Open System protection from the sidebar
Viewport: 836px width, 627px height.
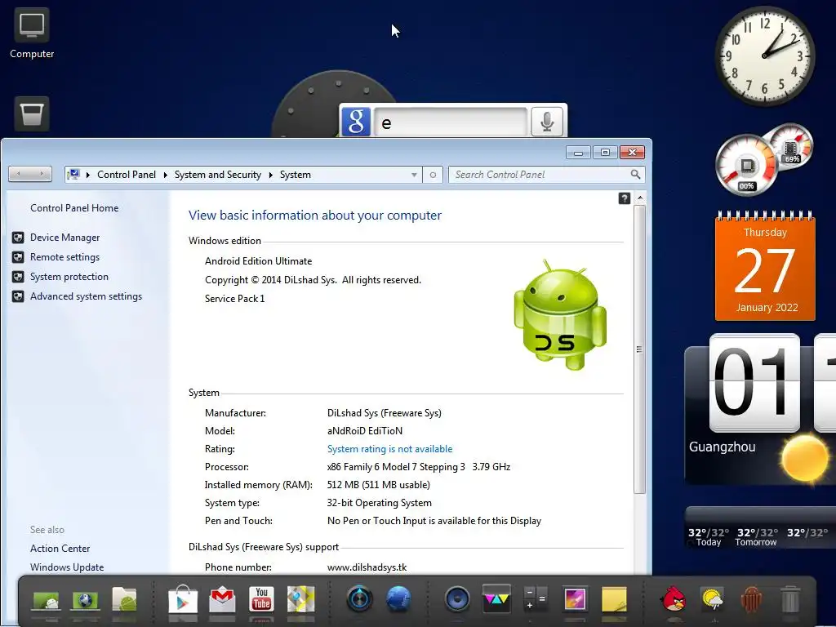point(69,277)
